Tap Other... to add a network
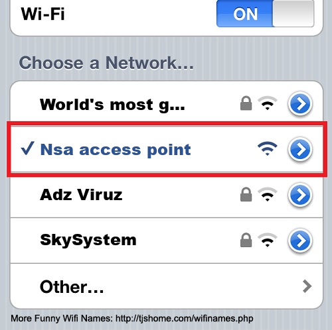This screenshot has height=330, width=332. coord(167,286)
